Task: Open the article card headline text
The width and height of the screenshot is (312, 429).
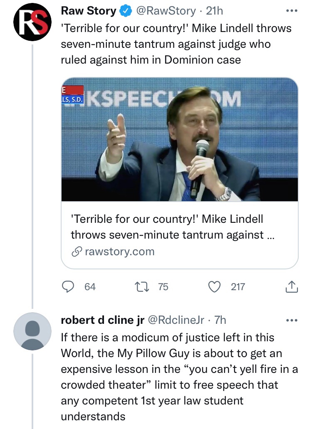Action: [172, 227]
